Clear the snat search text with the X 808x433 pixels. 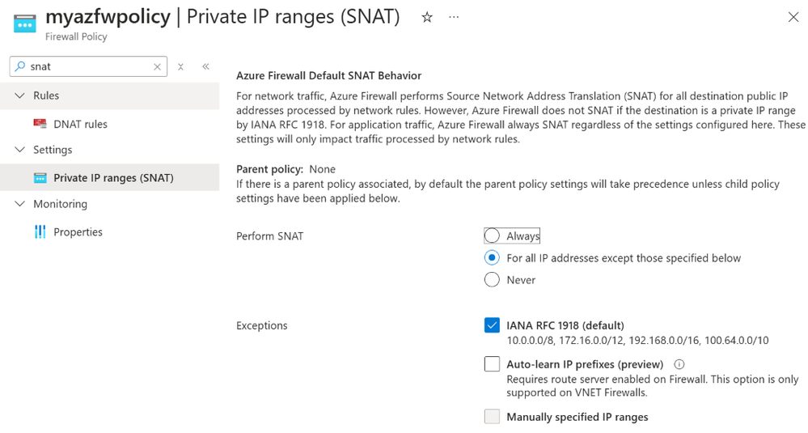point(157,66)
